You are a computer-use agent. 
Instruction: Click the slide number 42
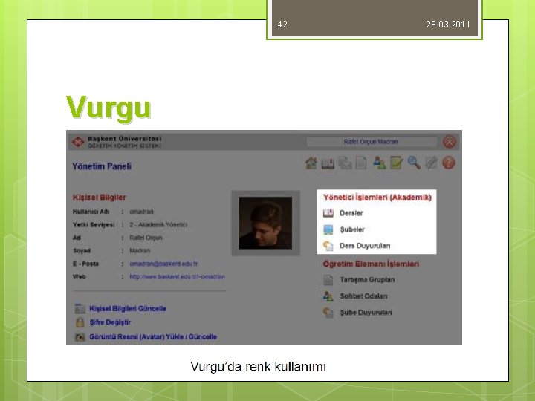click(x=282, y=25)
